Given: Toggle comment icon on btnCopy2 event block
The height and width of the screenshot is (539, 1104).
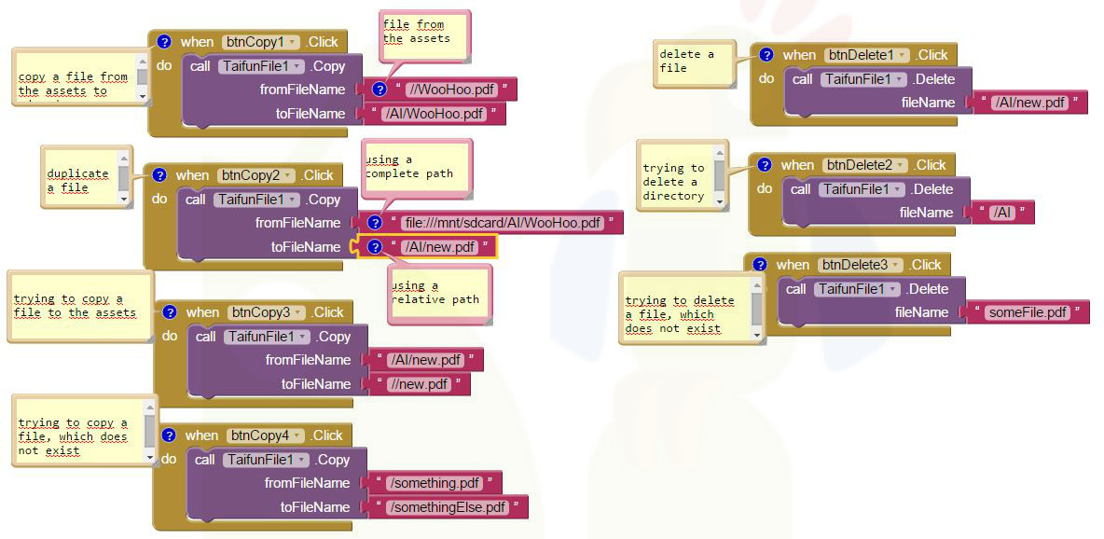Looking at the screenshot, I should click(x=159, y=175).
